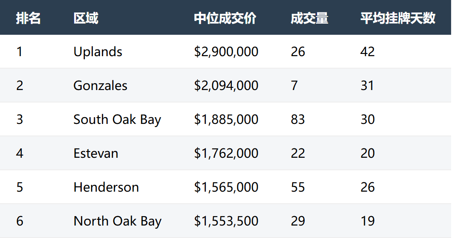This screenshot has width=452, height=238.
Task: Select the $2,094,000 median price
Action: tap(226, 86)
